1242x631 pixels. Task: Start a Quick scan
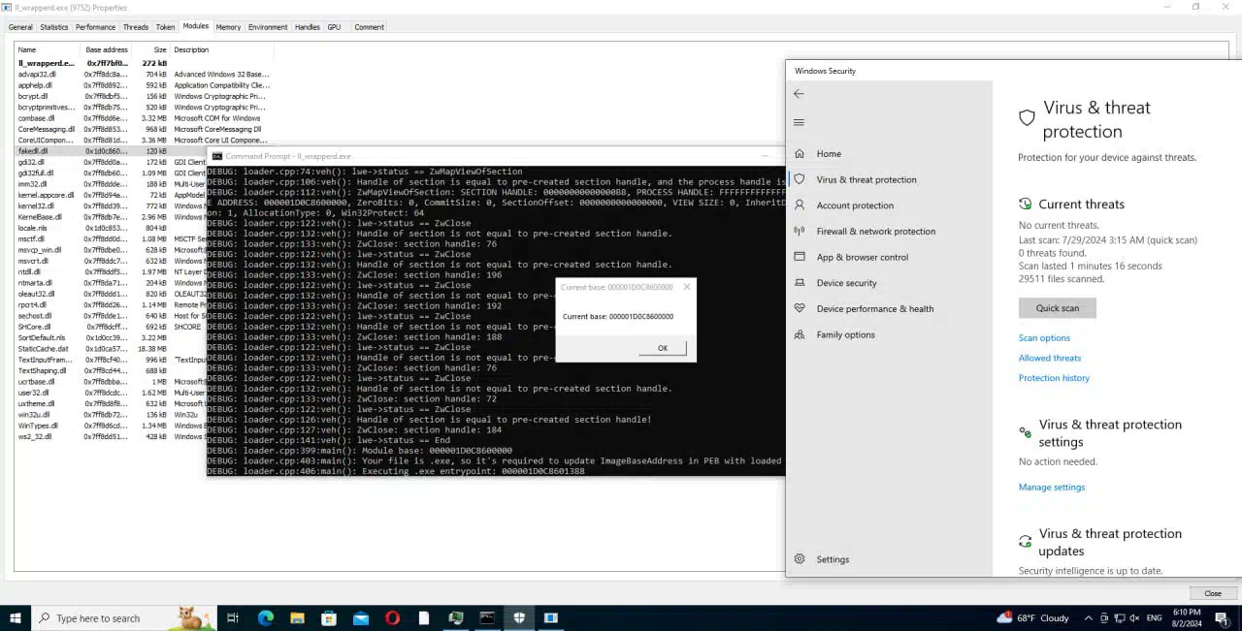coord(1057,308)
